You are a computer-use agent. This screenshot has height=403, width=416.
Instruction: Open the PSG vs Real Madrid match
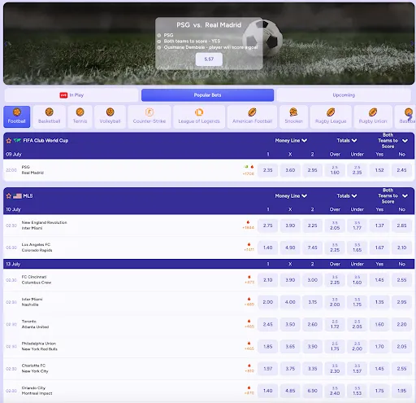(32, 170)
